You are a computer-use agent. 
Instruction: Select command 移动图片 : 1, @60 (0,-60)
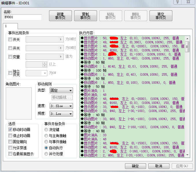pos(130,58)
